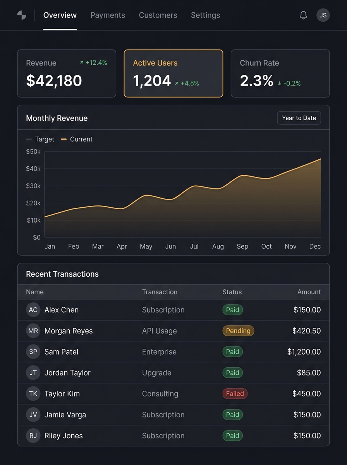
Task: Select the Churn Rate card
Action: pos(280,73)
